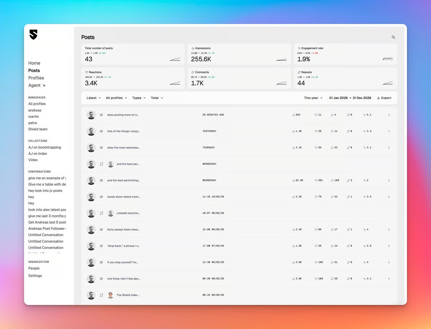Viewport: 431px width, 329px height.
Task: Open the "Get Andreas last 5 post" conversation
Action: pos(47,222)
